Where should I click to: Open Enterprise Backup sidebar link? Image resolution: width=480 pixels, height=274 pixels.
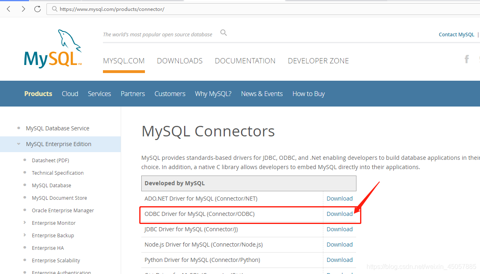coord(53,235)
